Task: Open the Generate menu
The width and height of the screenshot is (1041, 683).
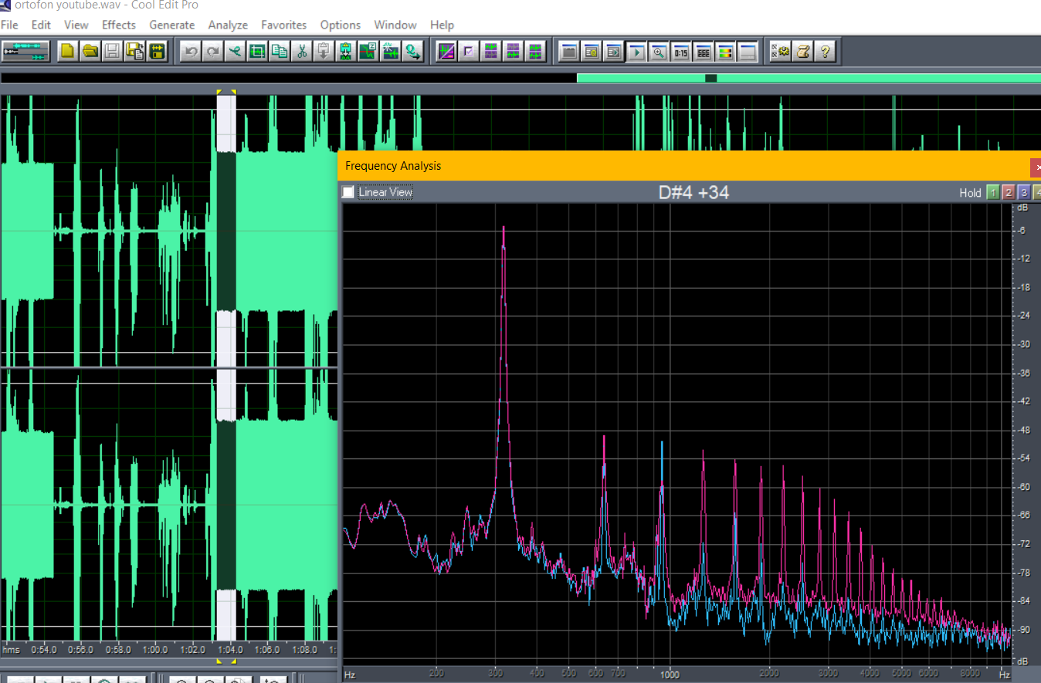Action: (171, 25)
